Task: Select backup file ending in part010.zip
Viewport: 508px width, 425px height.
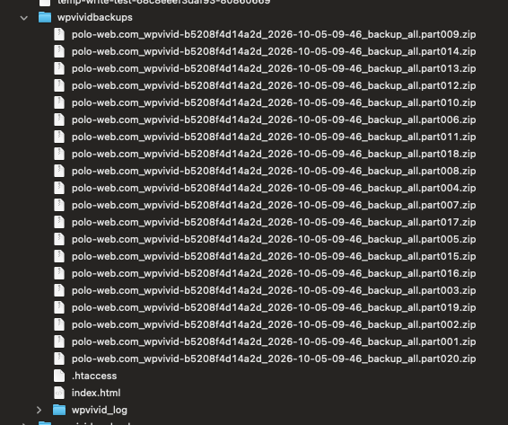Action: pyautogui.click(x=274, y=102)
